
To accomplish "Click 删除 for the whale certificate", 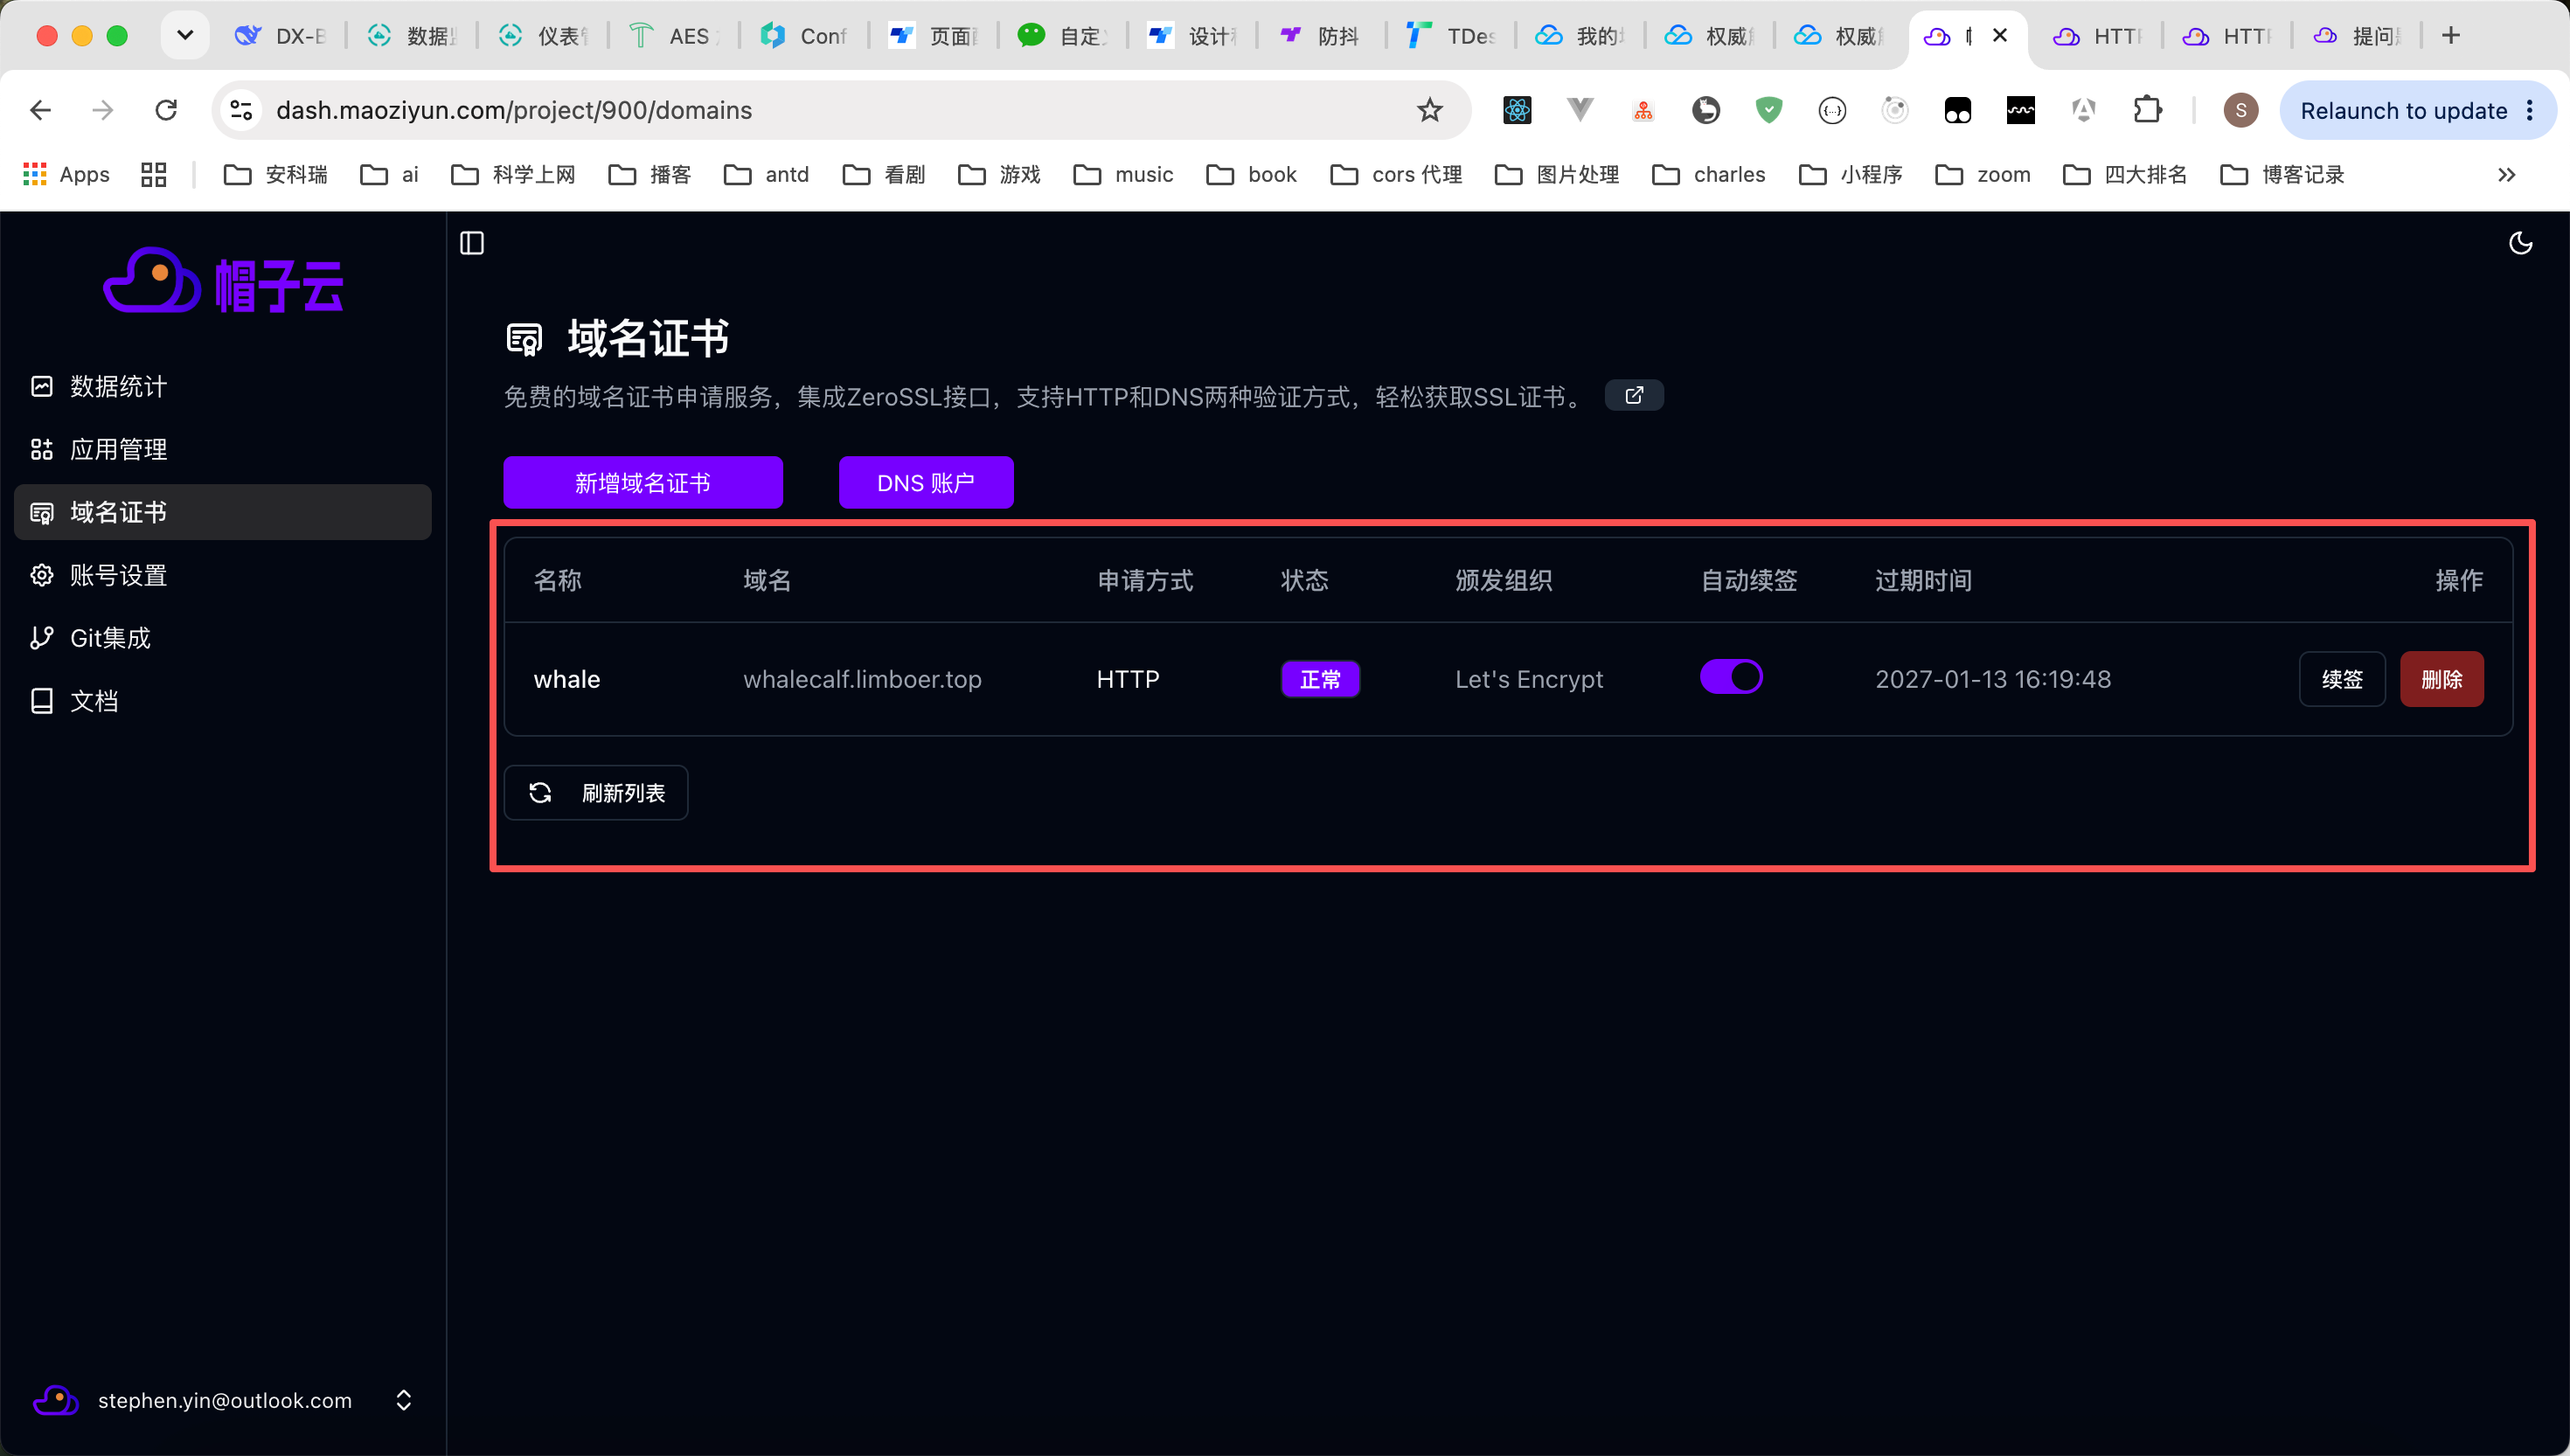I will tap(2442, 679).
